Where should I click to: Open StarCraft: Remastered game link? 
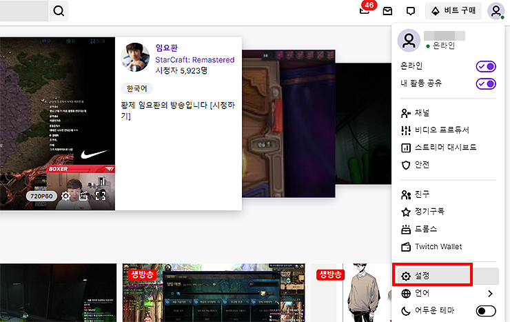[195, 60]
